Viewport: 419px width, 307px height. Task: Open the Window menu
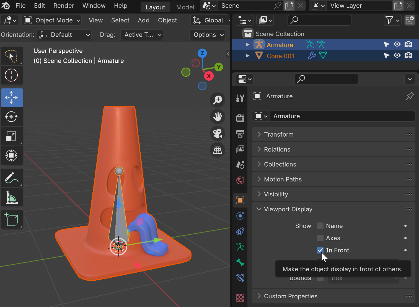click(x=94, y=6)
